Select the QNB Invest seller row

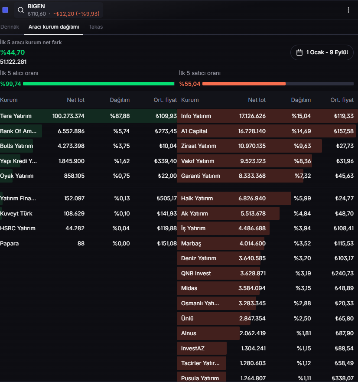pyautogui.click(x=267, y=273)
